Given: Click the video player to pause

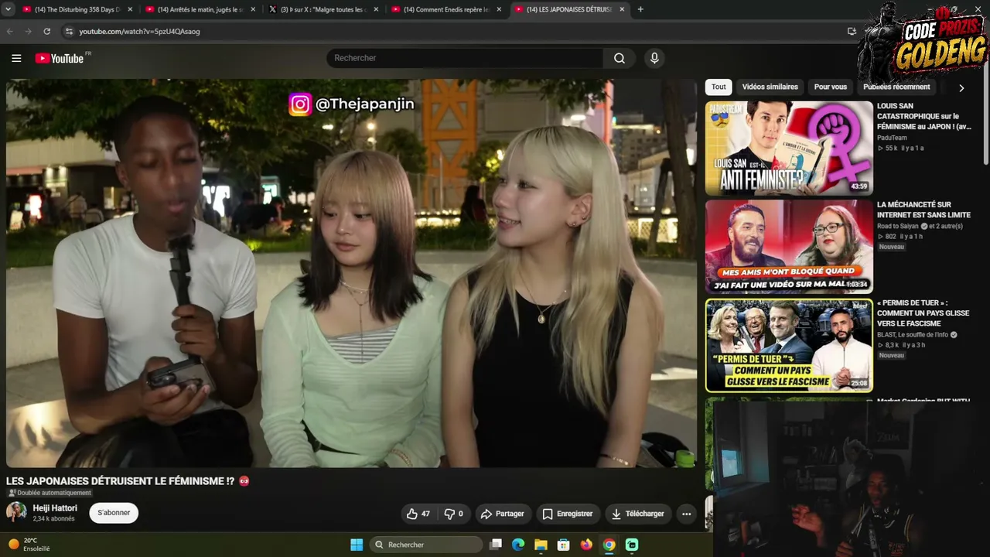Looking at the screenshot, I should 352,273.
